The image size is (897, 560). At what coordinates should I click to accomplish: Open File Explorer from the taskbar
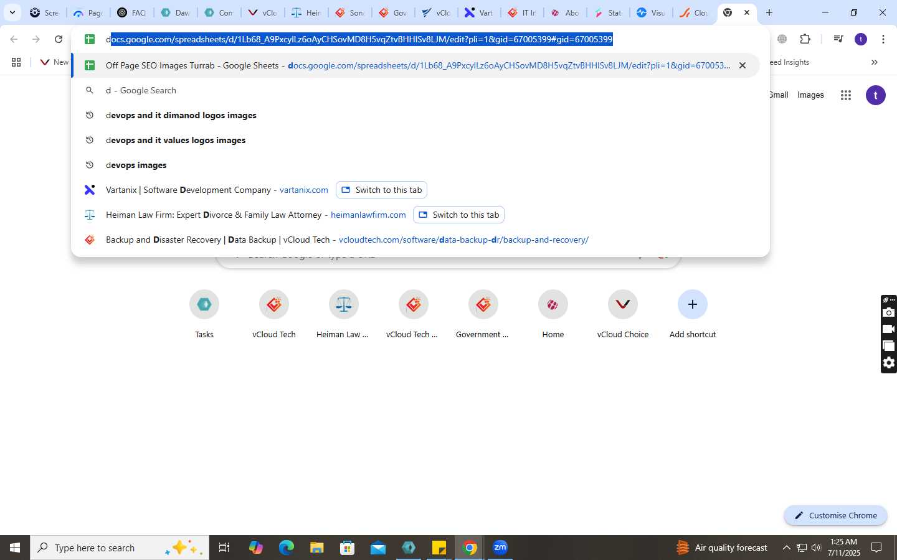(x=316, y=548)
